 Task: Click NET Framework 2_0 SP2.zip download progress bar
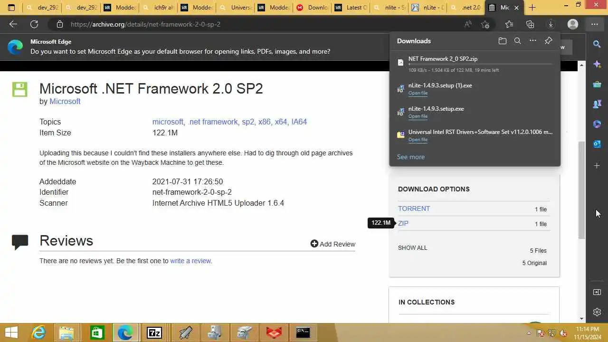(480, 64)
